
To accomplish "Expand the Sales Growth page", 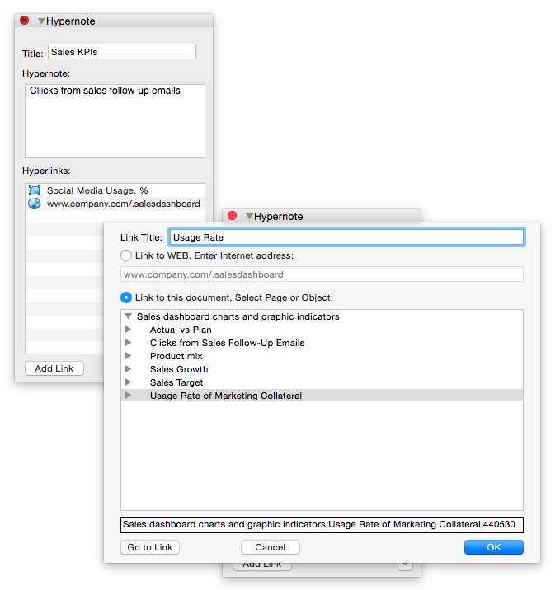I will point(129,369).
